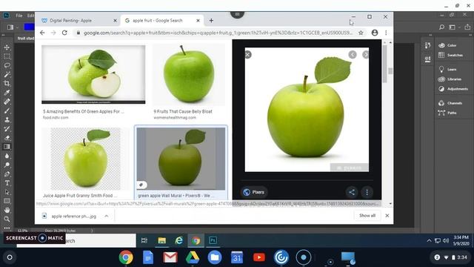Close the Digital Painting- Apple tab

click(115, 21)
